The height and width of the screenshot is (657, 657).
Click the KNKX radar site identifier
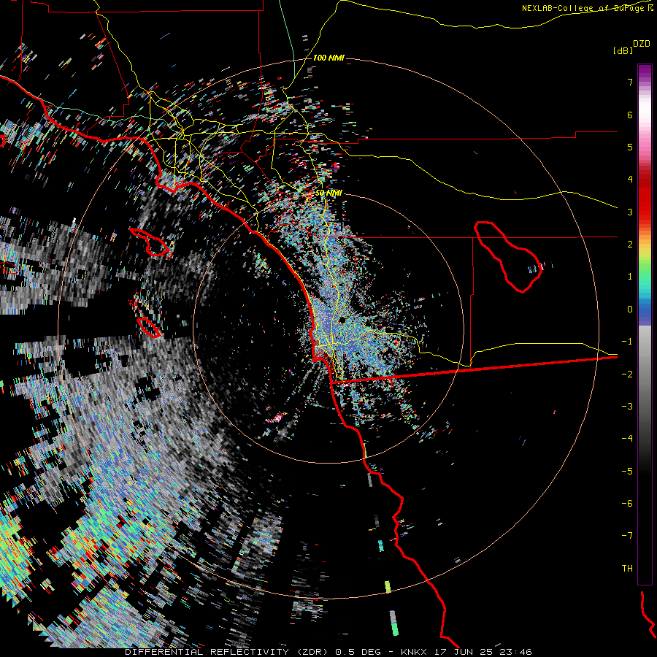414,652
